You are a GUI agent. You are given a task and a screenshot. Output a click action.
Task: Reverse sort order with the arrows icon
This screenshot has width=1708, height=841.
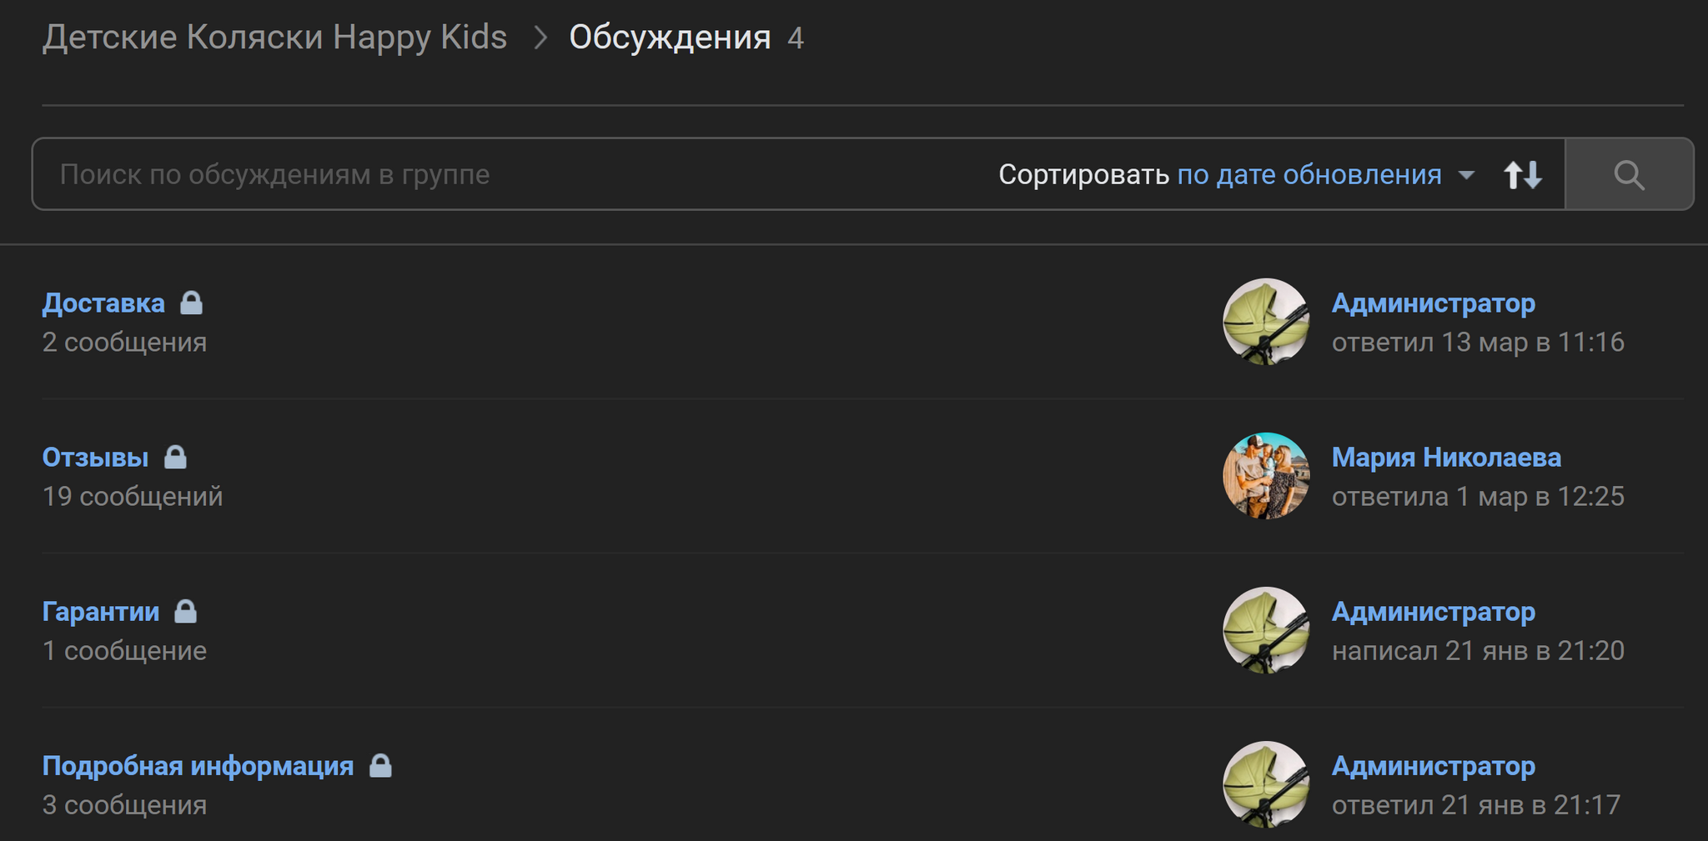pyautogui.click(x=1522, y=175)
